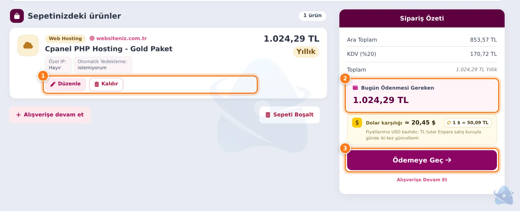The width and height of the screenshot is (520, 211).
Task: Click the refresh icon in exchange rate badge
Action: [449, 123]
